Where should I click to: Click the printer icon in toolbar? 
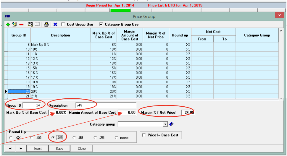coord(46,24)
